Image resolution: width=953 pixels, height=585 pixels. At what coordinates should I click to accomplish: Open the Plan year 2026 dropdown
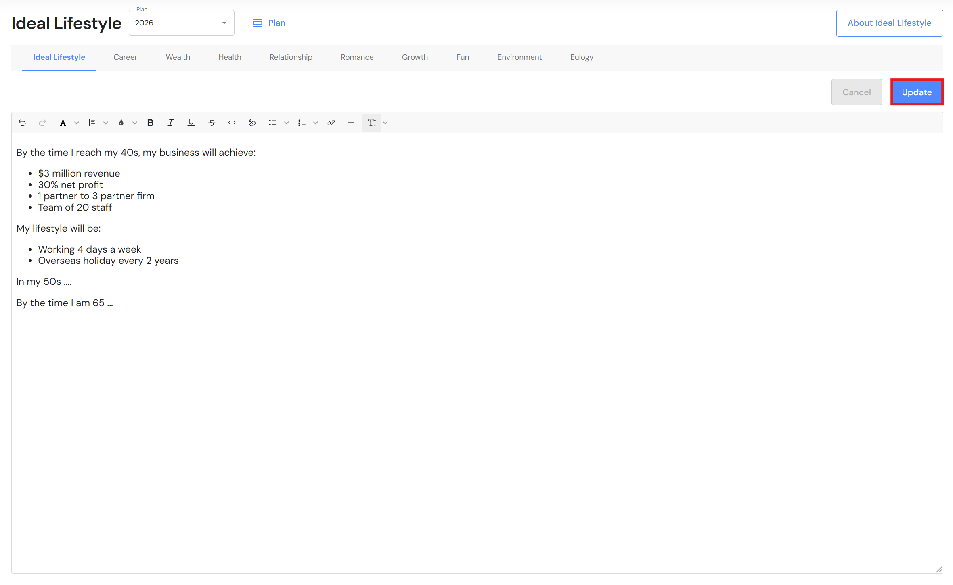[181, 23]
